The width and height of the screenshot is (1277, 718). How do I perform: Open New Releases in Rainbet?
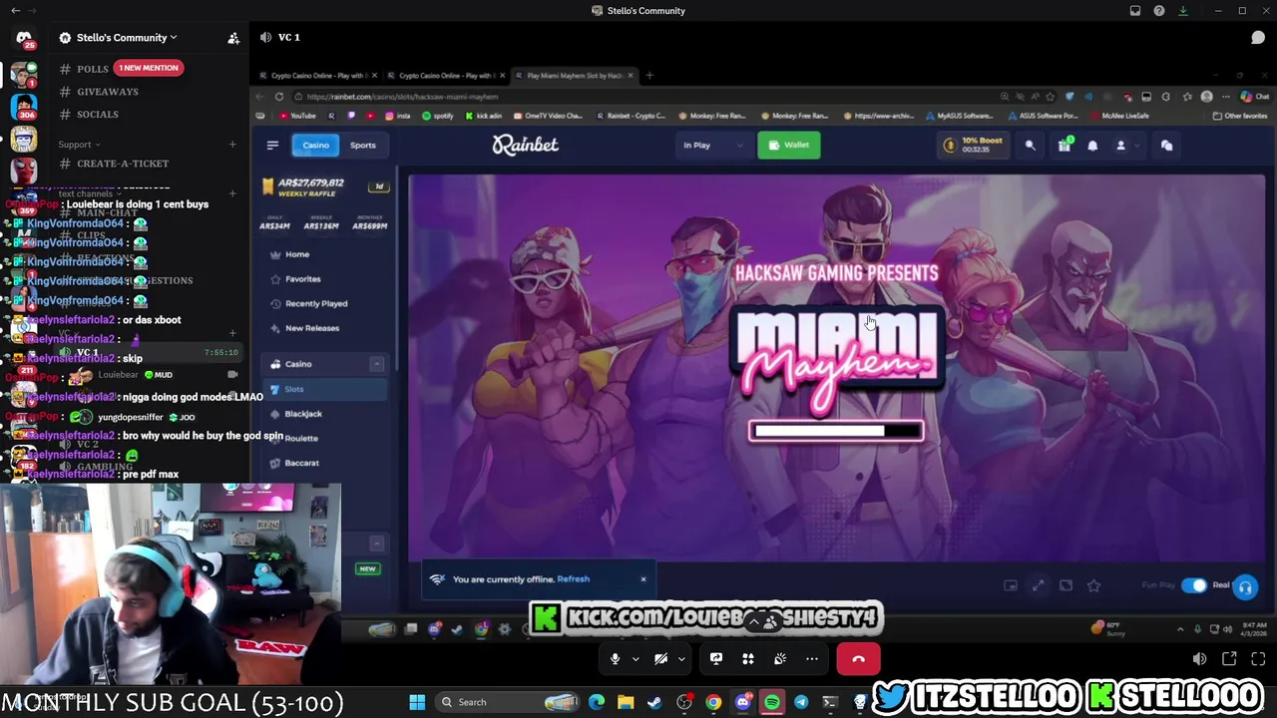[x=311, y=328]
